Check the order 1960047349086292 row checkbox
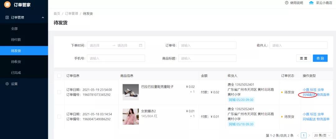 click(59, 117)
